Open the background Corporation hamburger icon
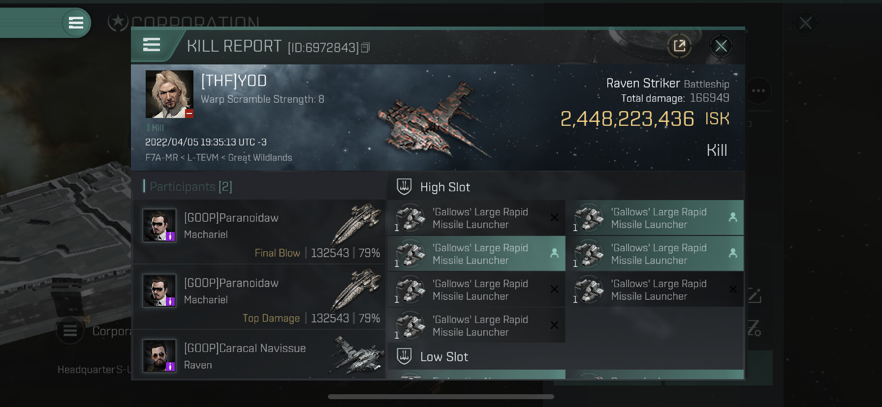Screen dimensions: 882x407 point(70,331)
